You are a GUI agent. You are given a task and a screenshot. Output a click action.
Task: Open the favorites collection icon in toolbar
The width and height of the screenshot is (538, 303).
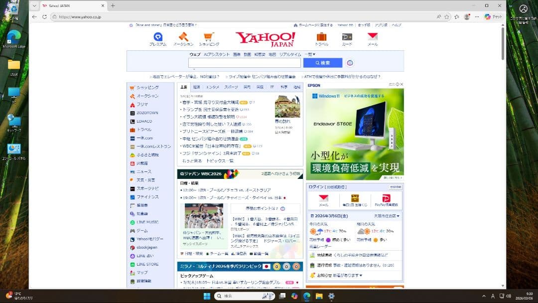457,17
